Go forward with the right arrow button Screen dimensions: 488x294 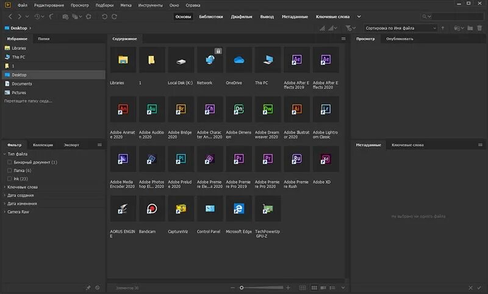click(x=20, y=16)
